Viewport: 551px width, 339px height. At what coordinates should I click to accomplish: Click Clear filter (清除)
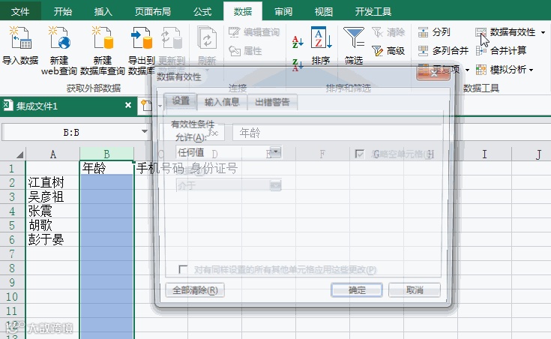tap(388, 32)
